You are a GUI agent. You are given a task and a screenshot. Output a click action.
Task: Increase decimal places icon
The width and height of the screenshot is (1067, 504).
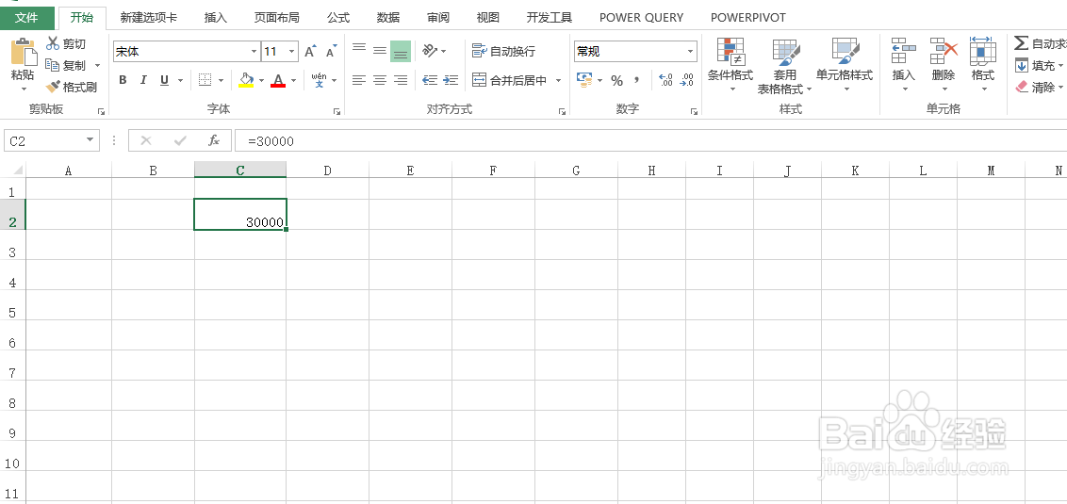tap(666, 80)
